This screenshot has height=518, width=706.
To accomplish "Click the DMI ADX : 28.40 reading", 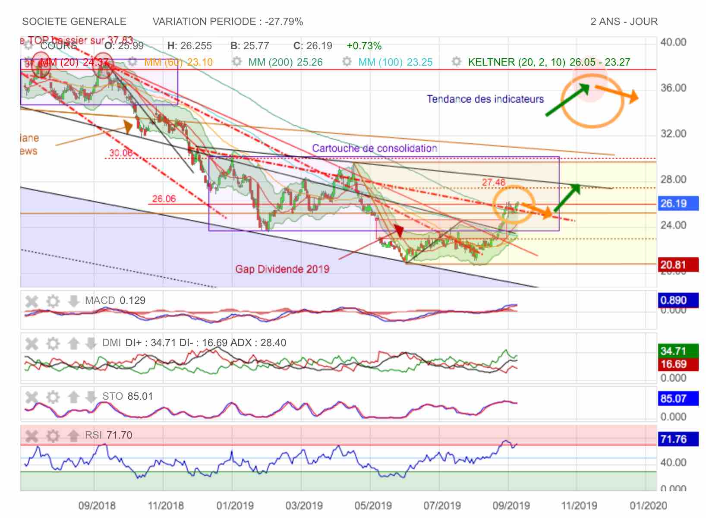I will (x=259, y=343).
